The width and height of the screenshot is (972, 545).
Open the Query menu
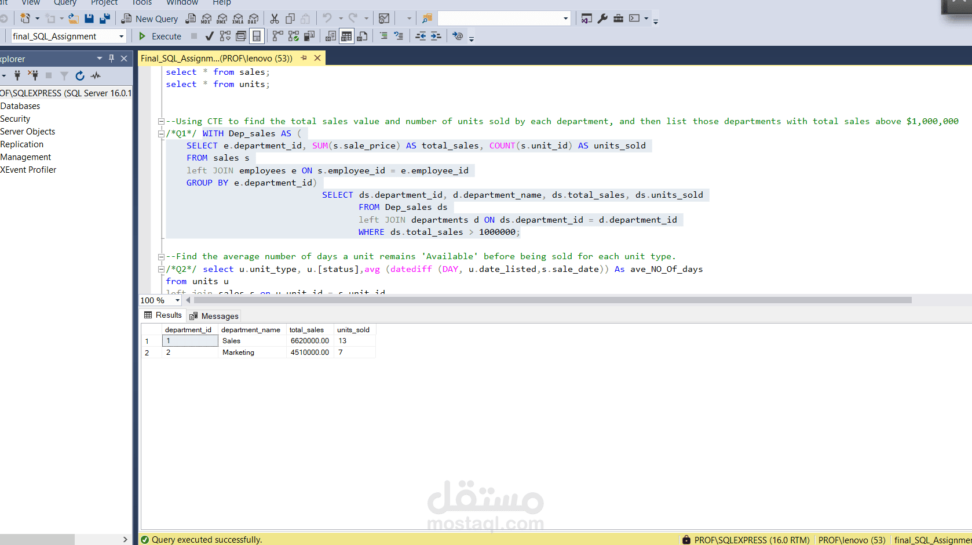coord(65,3)
